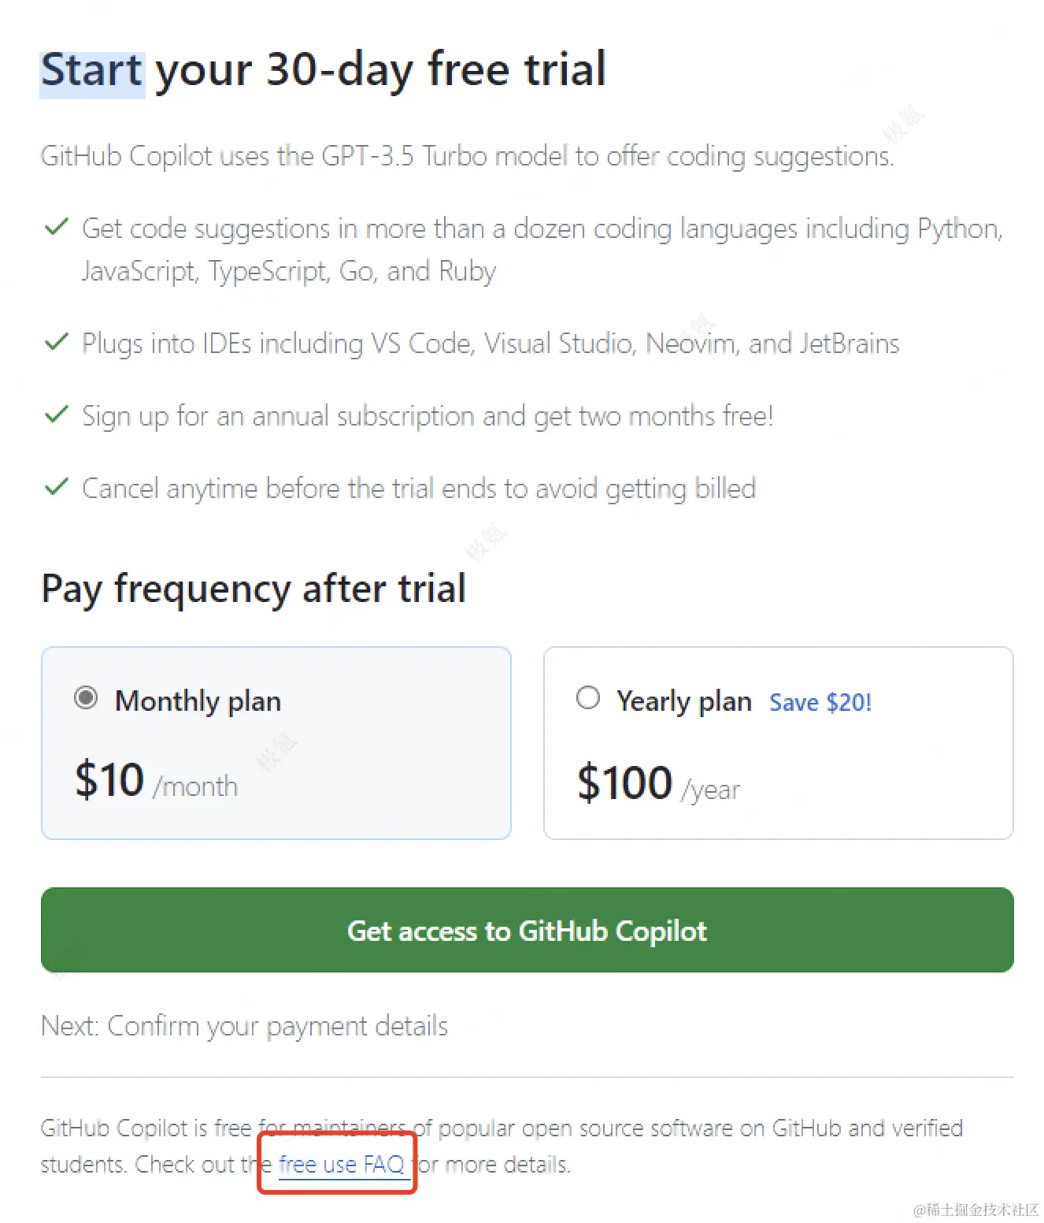Click the Cancel anytime before trial ends text
The height and width of the screenshot is (1223, 1044).
point(419,489)
